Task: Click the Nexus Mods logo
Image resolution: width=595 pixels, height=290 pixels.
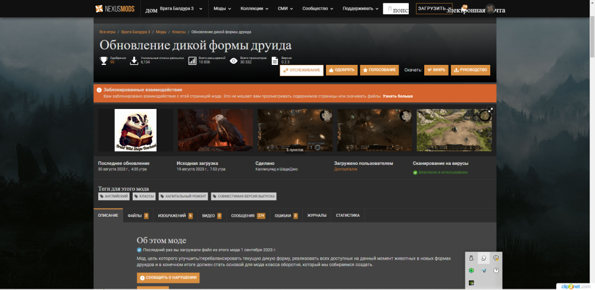Action: pos(115,9)
